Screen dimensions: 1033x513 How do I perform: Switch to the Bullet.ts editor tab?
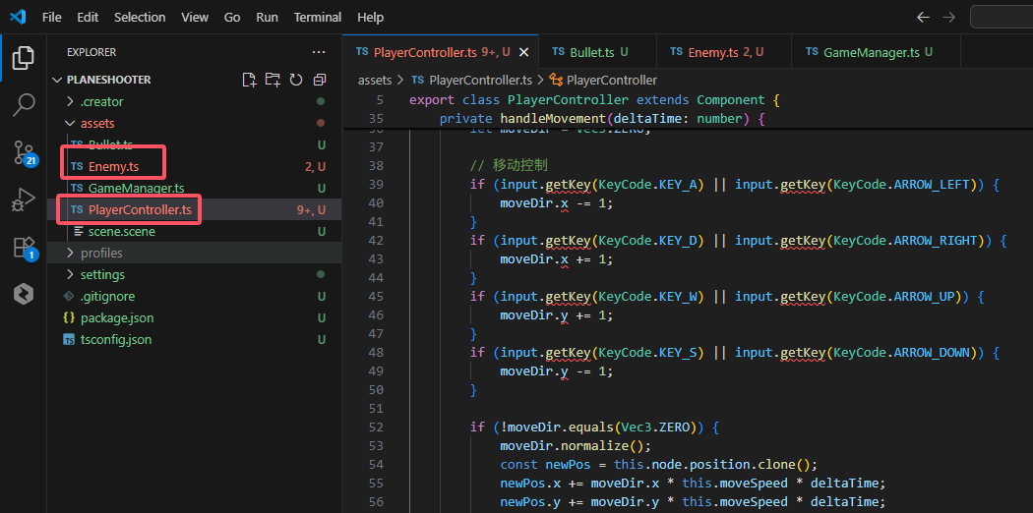[x=591, y=52]
